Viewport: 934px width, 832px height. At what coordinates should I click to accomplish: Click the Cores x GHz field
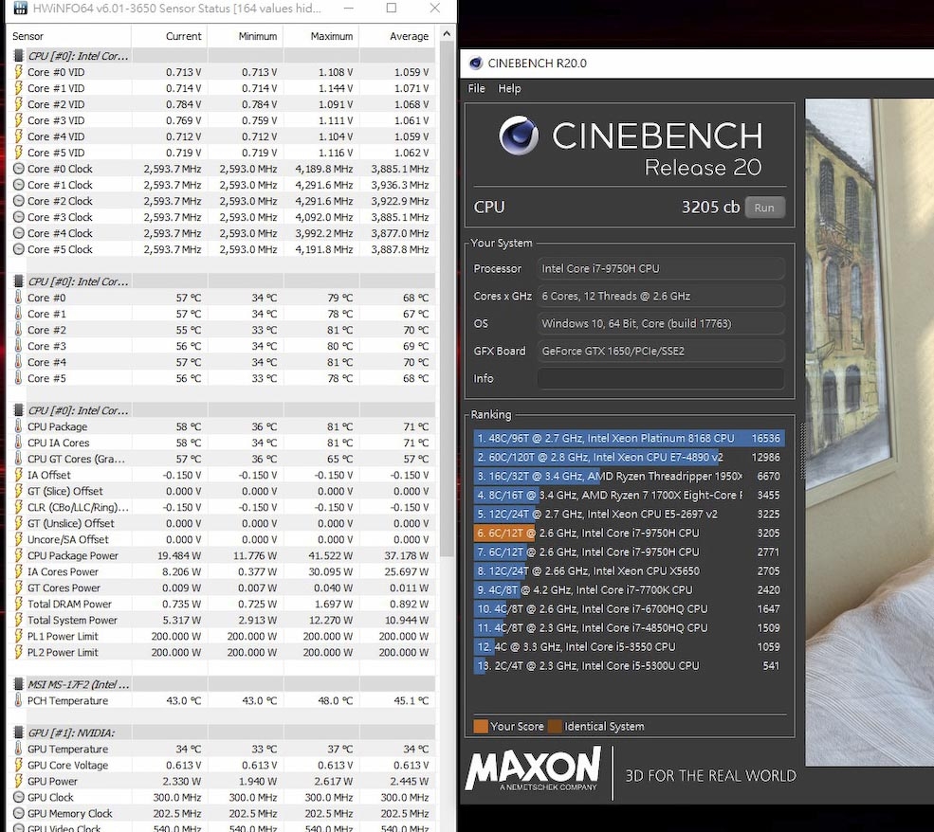(661, 296)
